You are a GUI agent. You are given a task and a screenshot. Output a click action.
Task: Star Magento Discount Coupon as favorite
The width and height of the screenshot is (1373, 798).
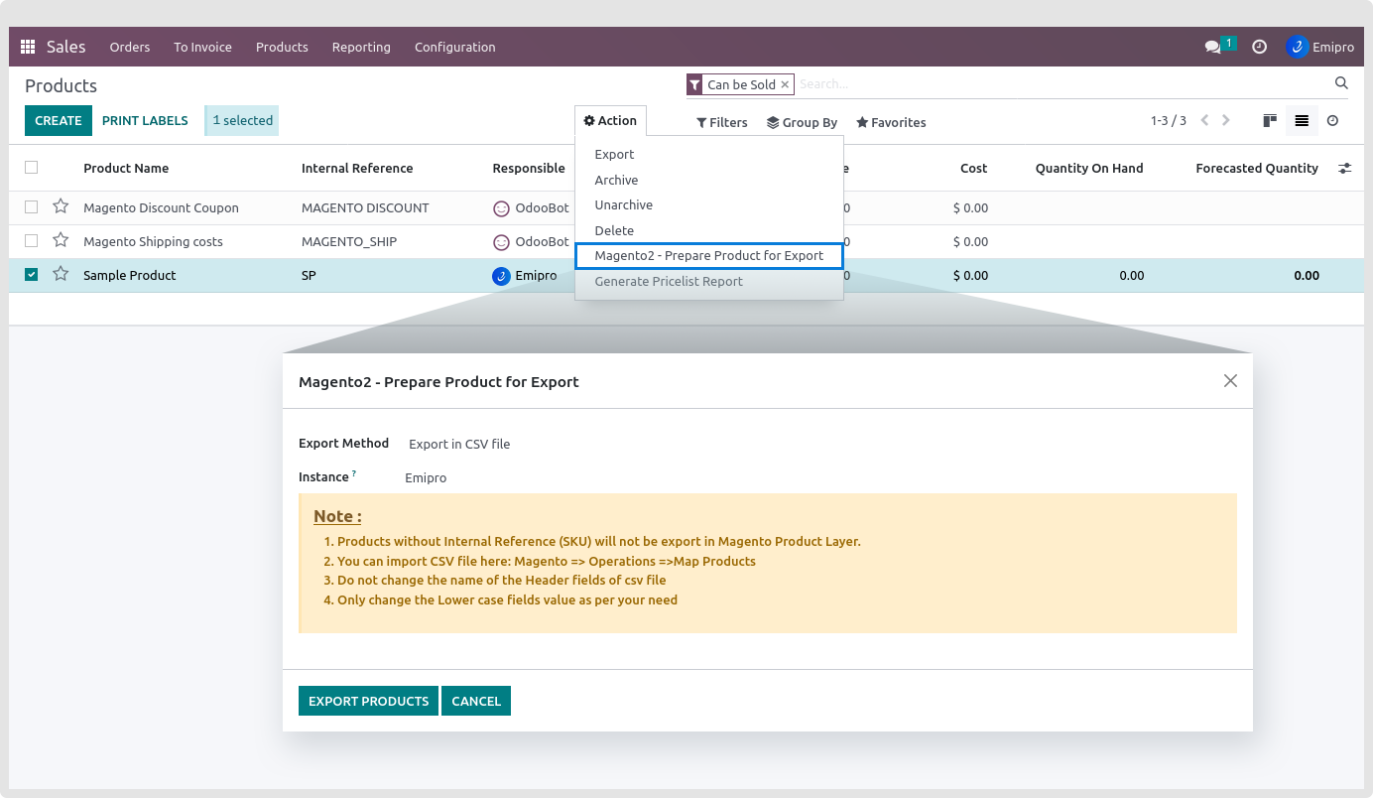(x=61, y=206)
